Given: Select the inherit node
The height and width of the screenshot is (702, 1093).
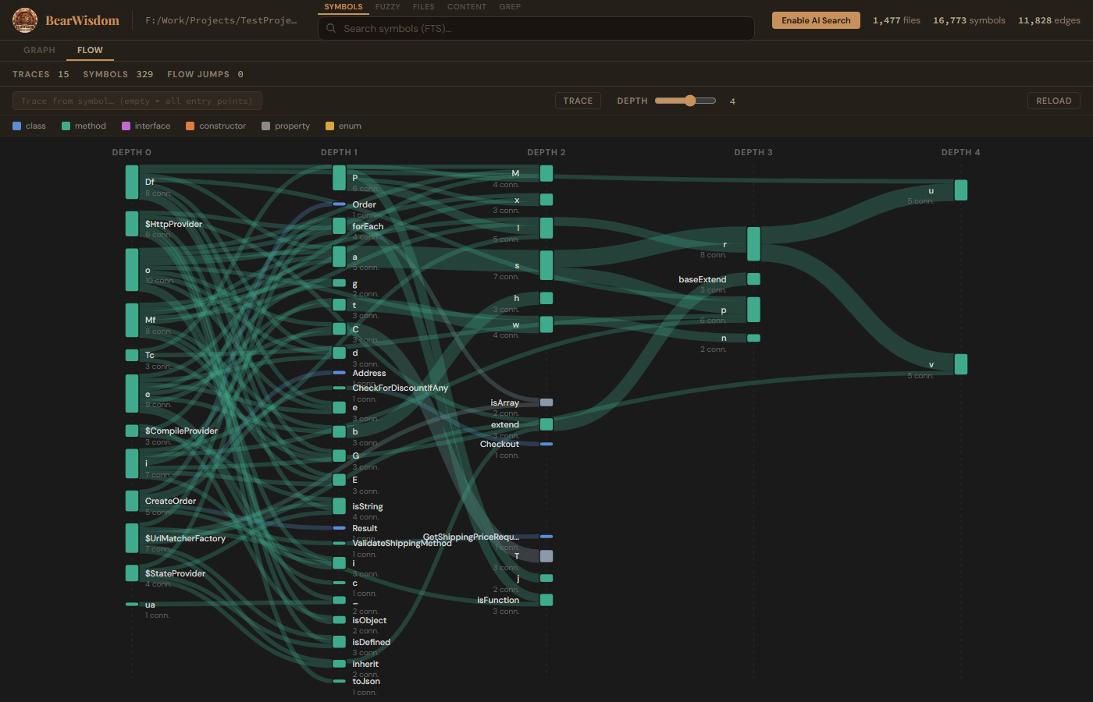Looking at the screenshot, I should 339,664.
